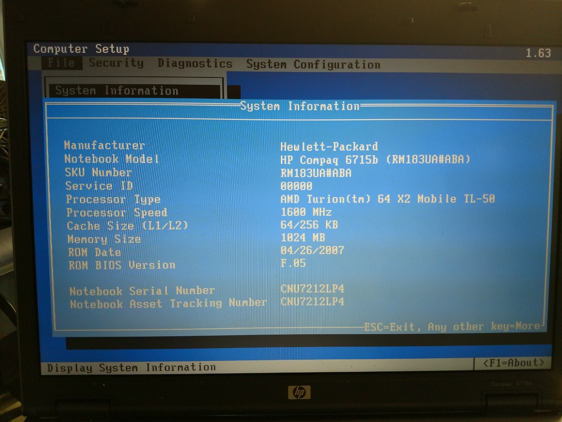Click the AMD Turion 64 X2 value
Screen dimensions: 562x422
point(387,199)
